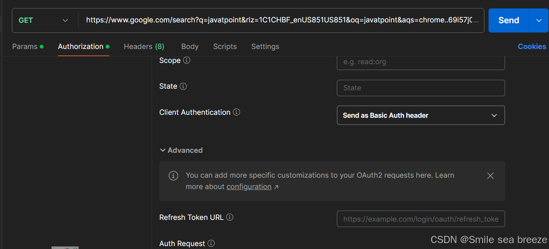Open the Send button dropdown arrow

click(x=539, y=20)
